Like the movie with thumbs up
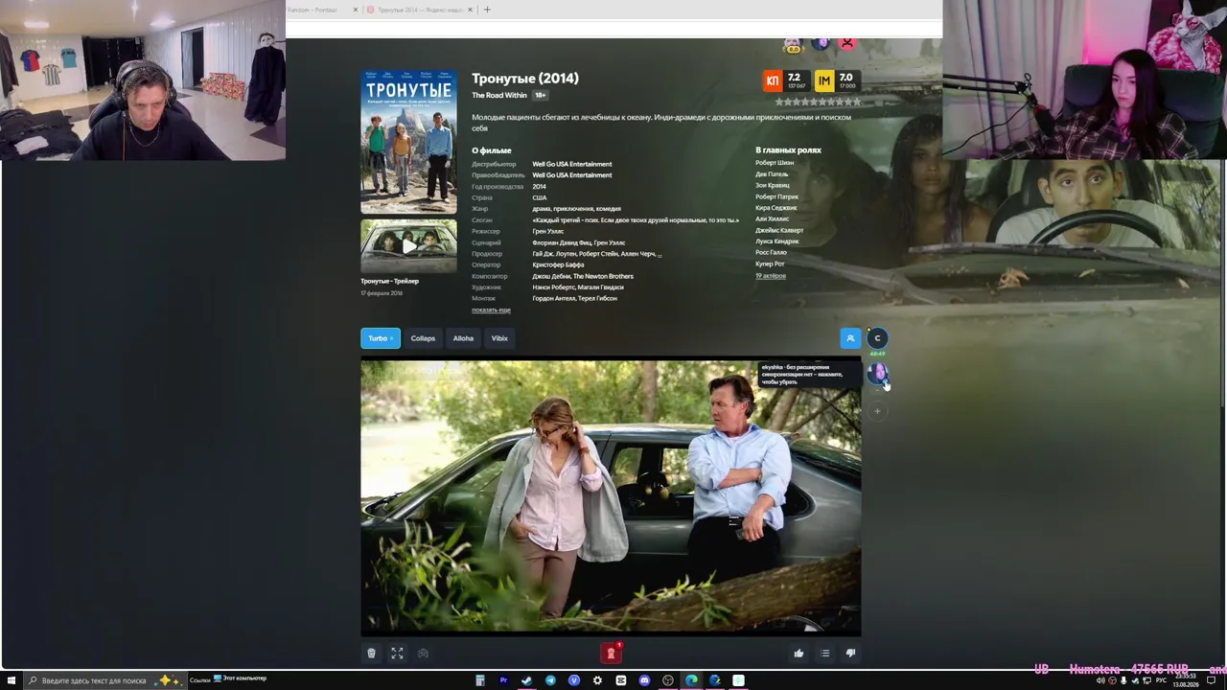This screenshot has height=690, width=1227. 799,654
